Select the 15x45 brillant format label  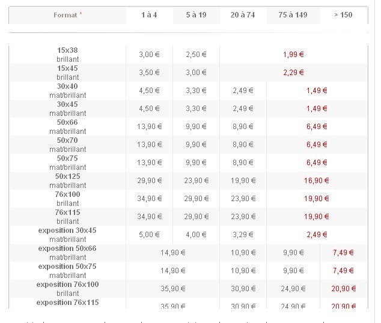click(67, 73)
